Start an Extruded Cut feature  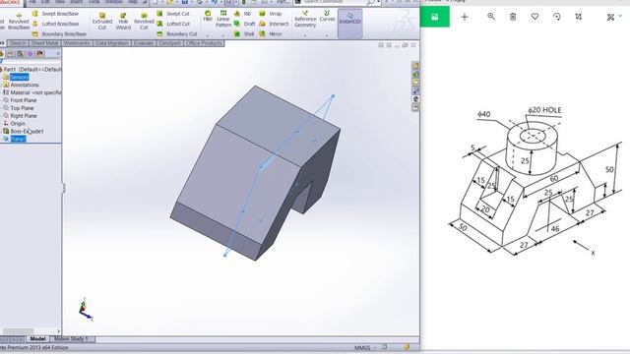click(x=102, y=21)
